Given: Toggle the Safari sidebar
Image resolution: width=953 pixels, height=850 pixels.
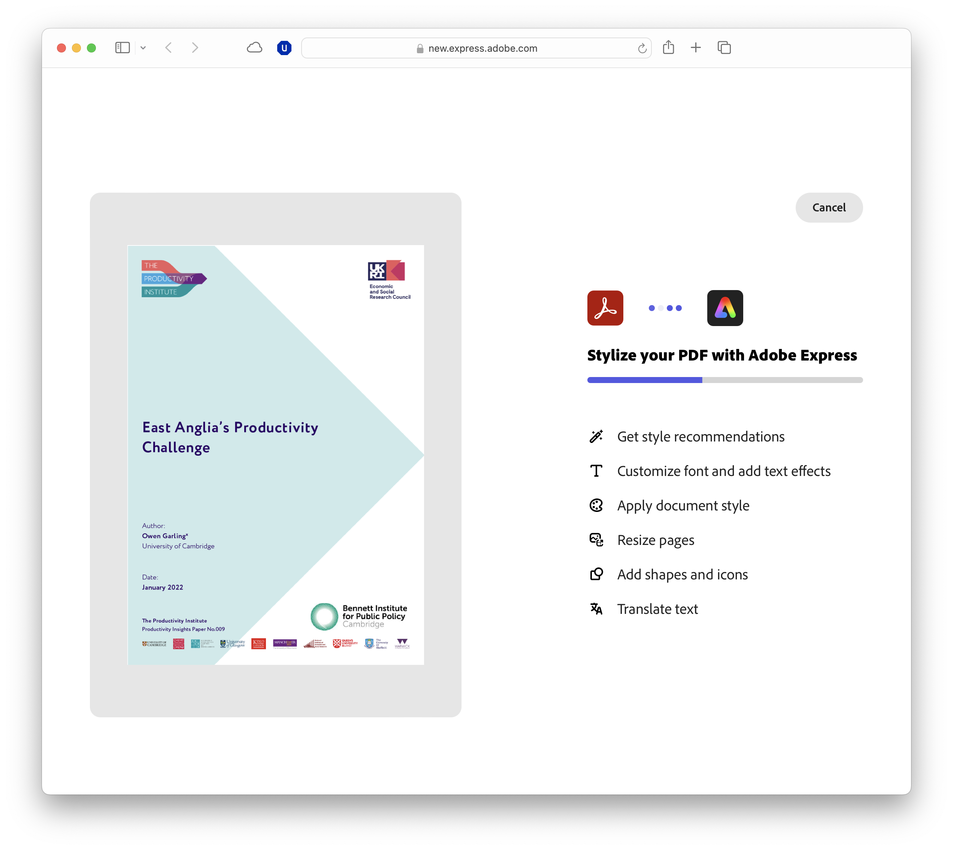Looking at the screenshot, I should coord(122,48).
